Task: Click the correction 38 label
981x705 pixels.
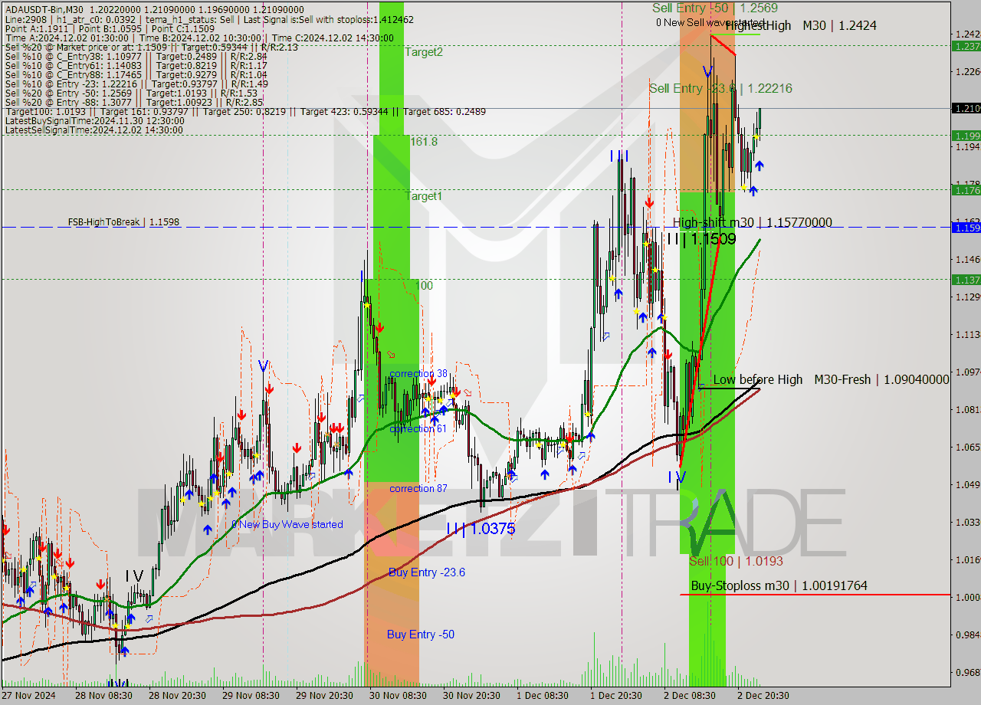Action: 418,374
